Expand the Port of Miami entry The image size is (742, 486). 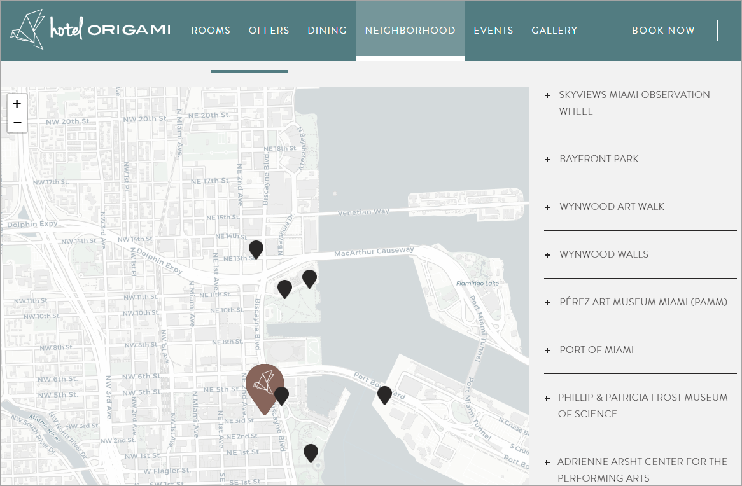(640, 350)
